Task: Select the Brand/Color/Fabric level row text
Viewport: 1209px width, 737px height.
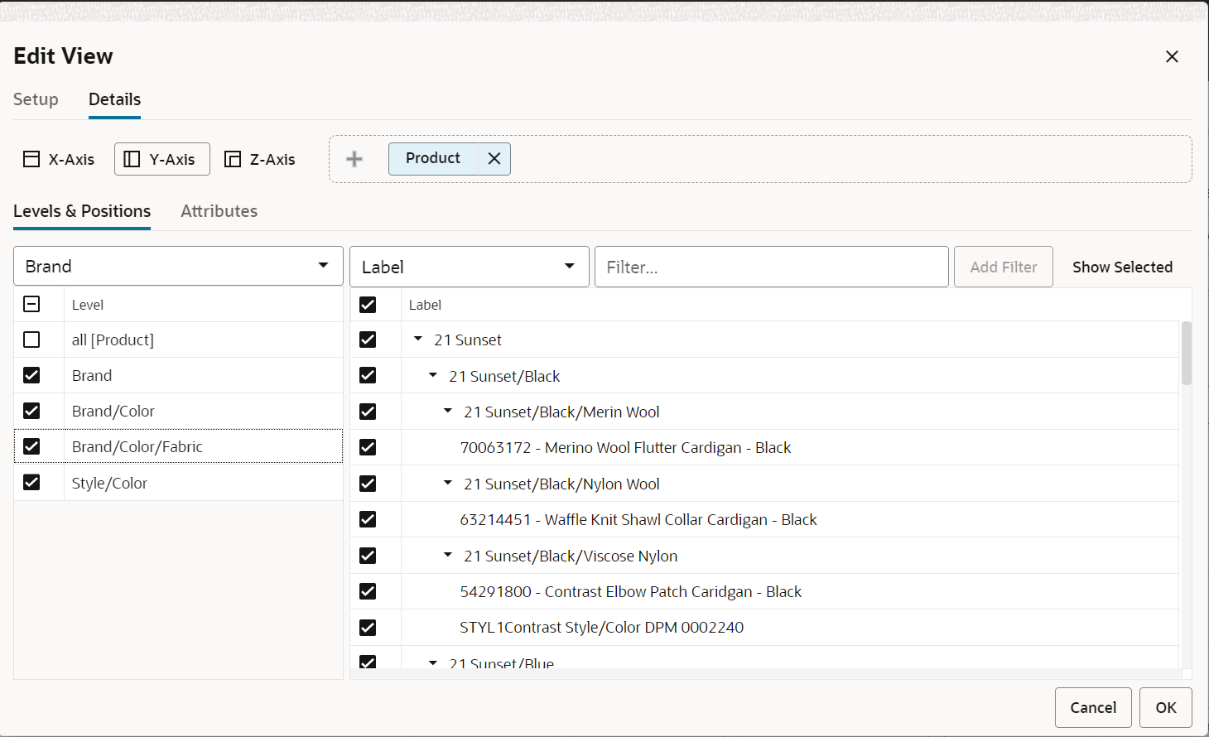Action: [x=137, y=446]
